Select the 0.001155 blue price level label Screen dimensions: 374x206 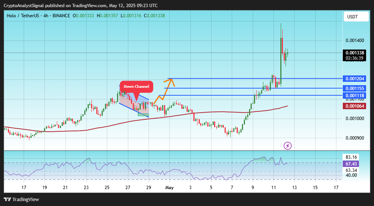(x=355, y=88)
